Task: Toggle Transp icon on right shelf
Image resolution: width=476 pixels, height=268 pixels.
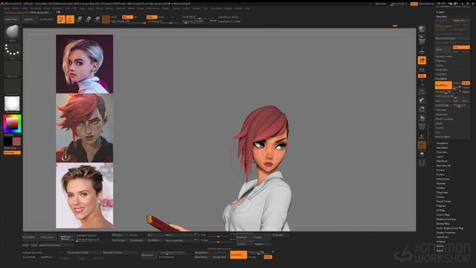Action: [x=422, y=135]
